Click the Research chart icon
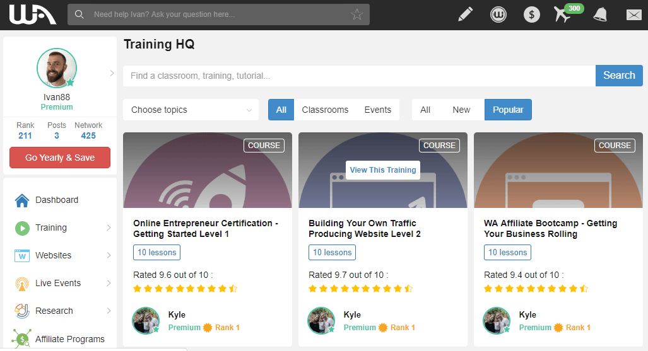This screenshot has width=648, height=351. click(x=22, y=311)
